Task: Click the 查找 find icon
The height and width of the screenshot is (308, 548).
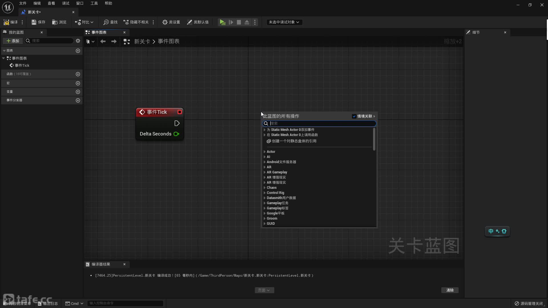Action: pyautogui.click(x=106, y=22)
